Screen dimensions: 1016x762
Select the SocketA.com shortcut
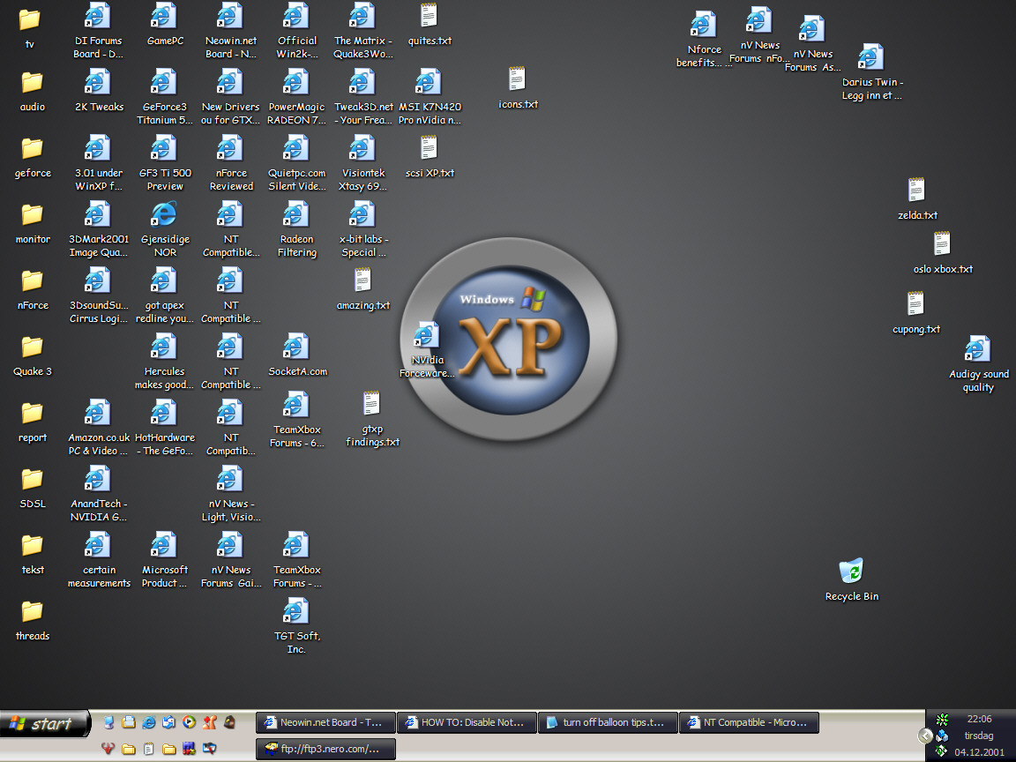click(x=296, y=355)
